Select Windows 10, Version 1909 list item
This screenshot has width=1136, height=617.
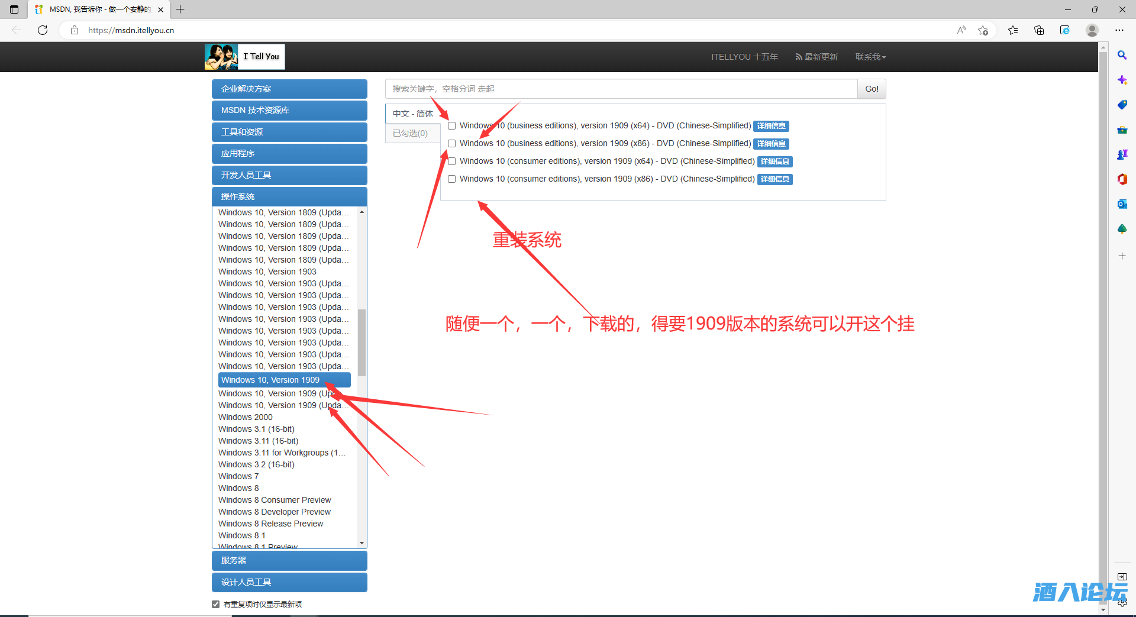[285, 380]
